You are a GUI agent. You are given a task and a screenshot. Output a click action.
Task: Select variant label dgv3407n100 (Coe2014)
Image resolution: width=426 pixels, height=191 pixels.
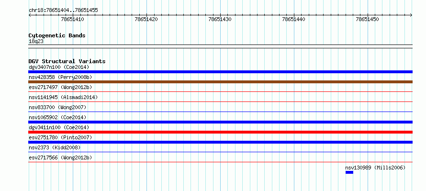59,67
